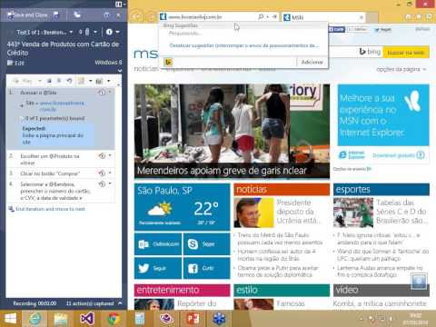
Task: Click the Adicionar button in suggestions popup
Action: 312,62
